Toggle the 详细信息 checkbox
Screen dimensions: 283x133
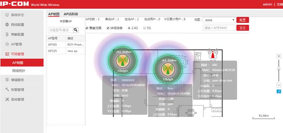108,28
